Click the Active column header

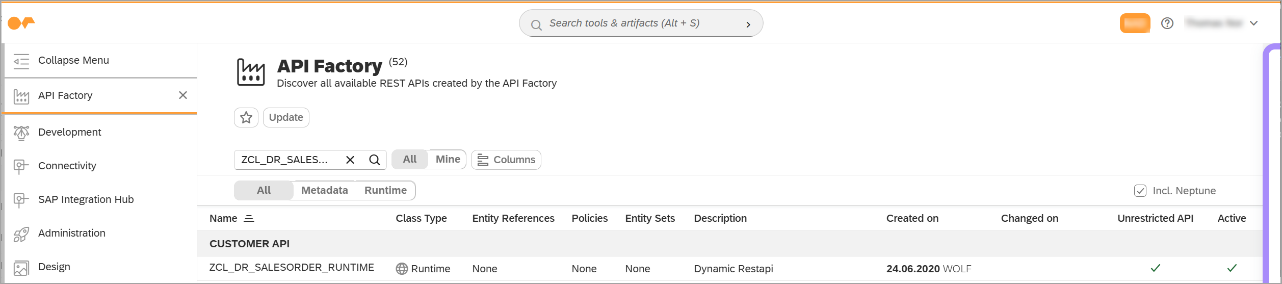(1232, 218)
